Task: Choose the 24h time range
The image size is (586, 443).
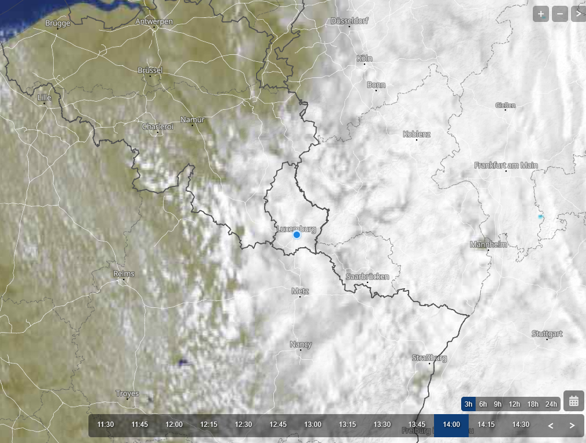Action: pyautogui.click(x=551, y=404)
